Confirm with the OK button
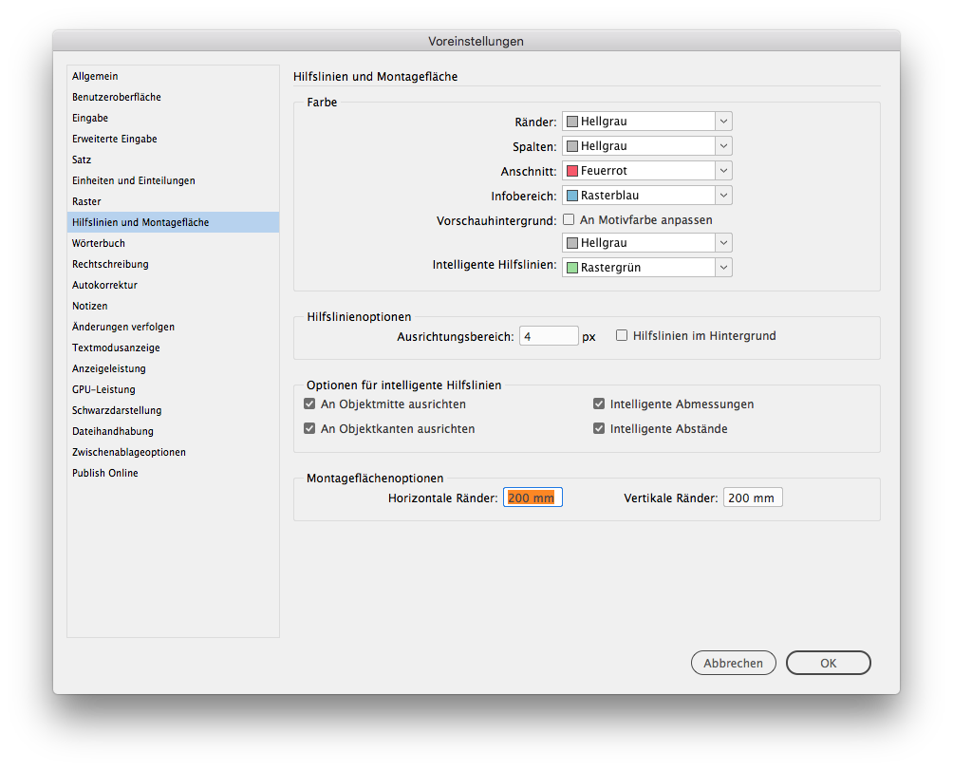This screenshot has width=953, height=770. [x=828, y=663]
